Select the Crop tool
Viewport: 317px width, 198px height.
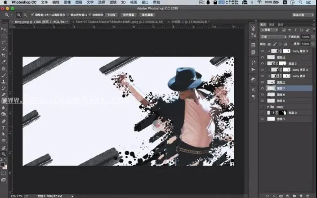(4, 55)
